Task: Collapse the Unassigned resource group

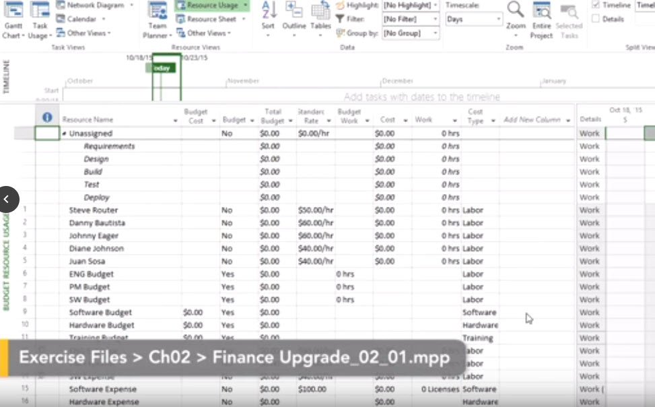Action: tap(65, 133)
